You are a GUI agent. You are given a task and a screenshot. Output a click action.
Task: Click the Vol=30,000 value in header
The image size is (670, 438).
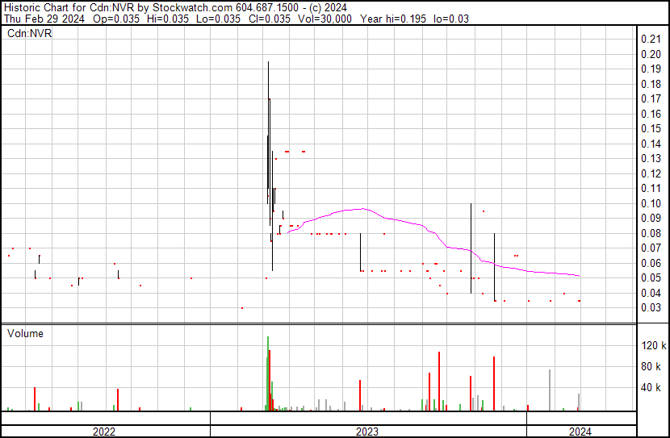tap(325, 19)
